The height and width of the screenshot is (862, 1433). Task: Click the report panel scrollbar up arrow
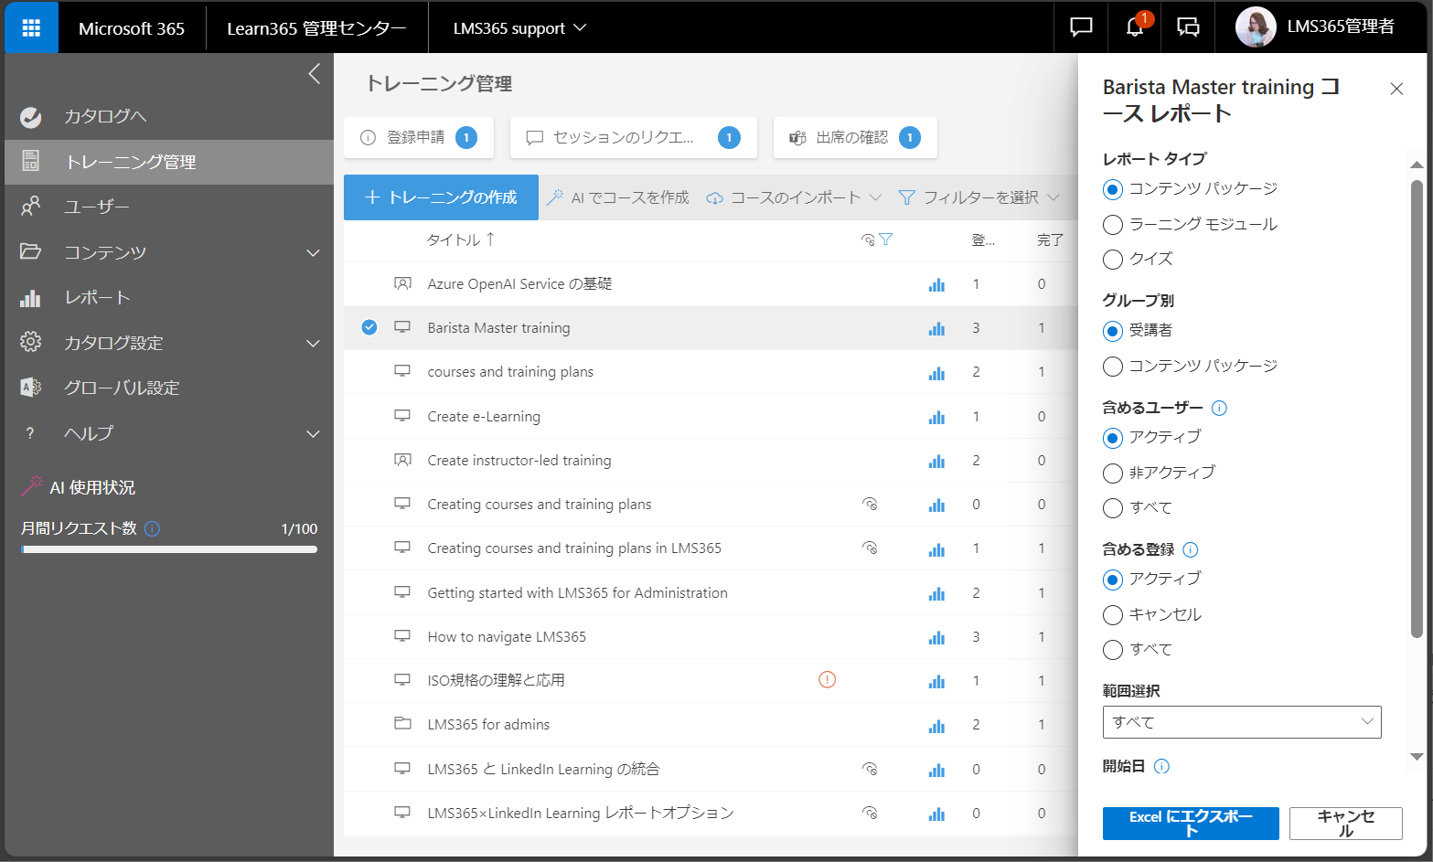[x=1417, y=165]
